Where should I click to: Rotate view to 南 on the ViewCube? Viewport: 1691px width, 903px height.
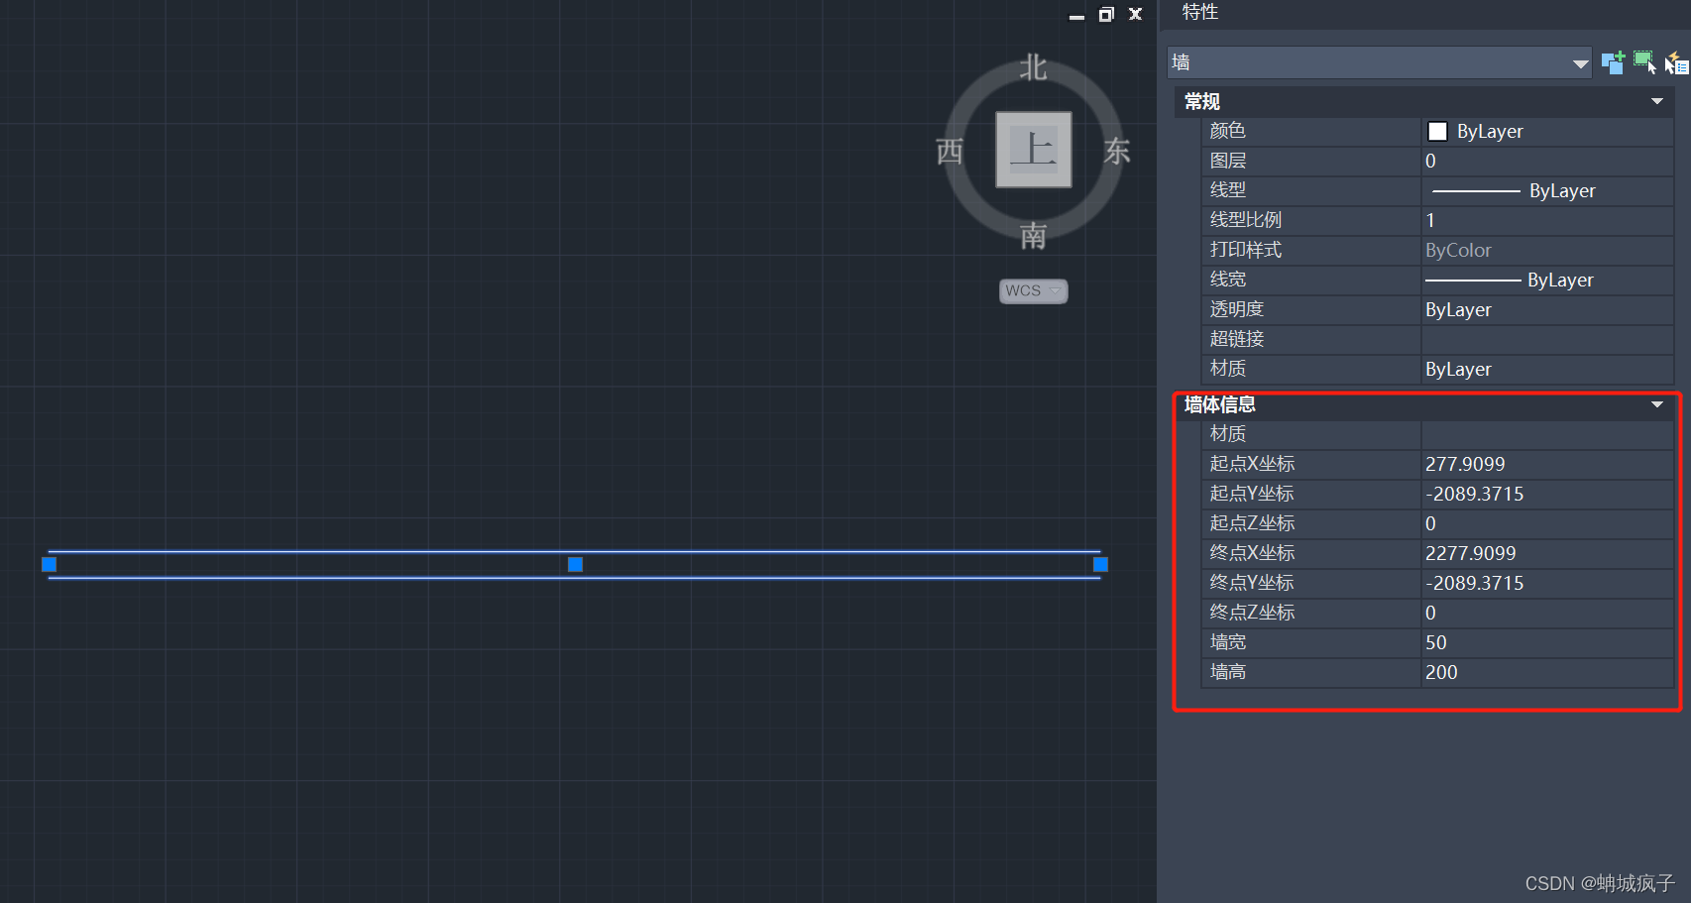pos(1033,236)
